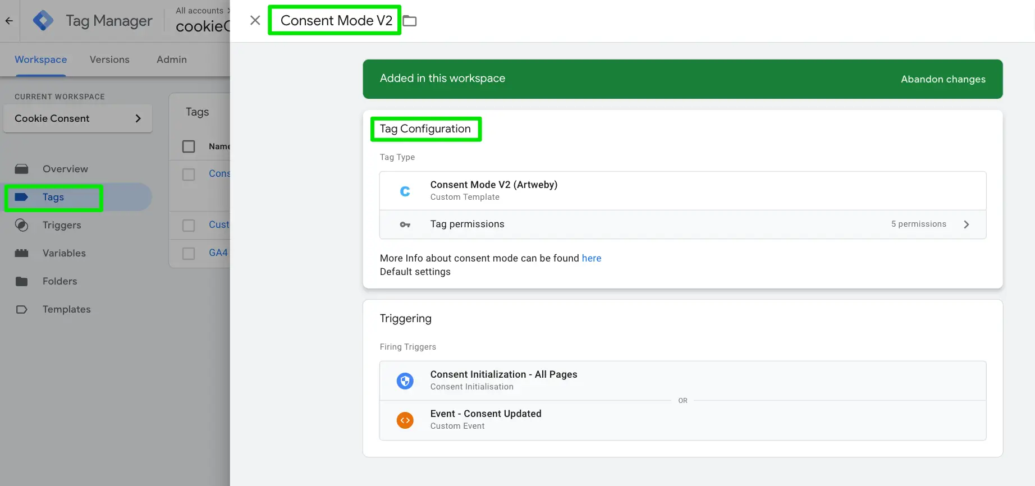The height and width of the screenshot is (486, 1035).
Task: Open Event - Consent Updated trigger
Action: 683,420
